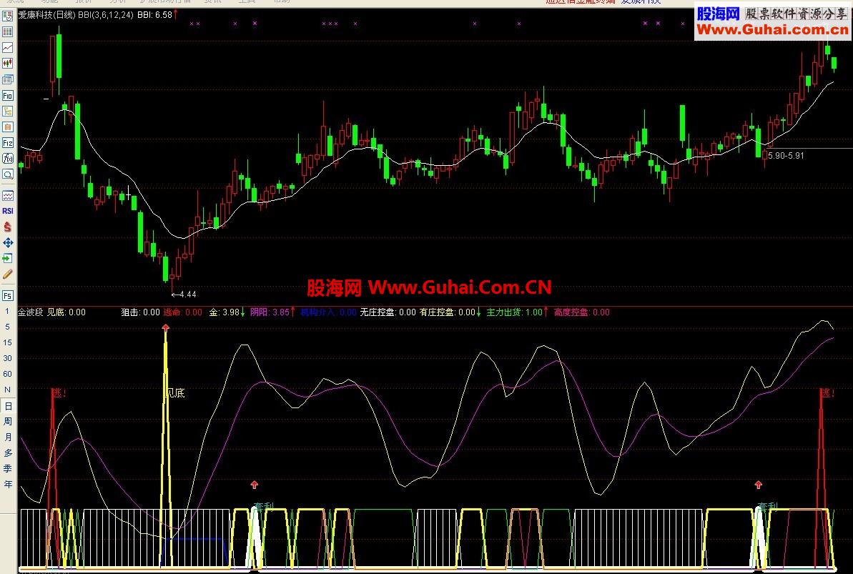Screen dimensions: 853x574
Task: Open the wavy-line indicator chart icon
Action: pos(8,195)
